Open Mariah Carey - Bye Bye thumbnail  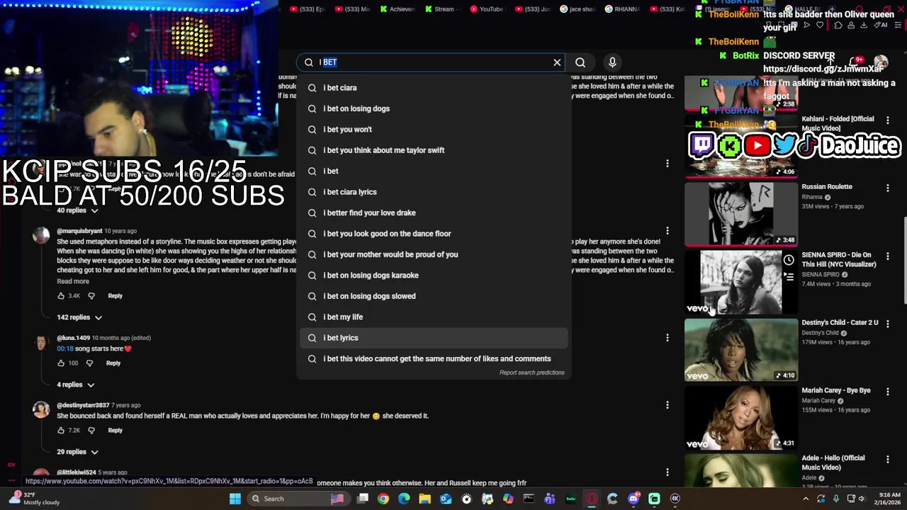coord(740,417)
